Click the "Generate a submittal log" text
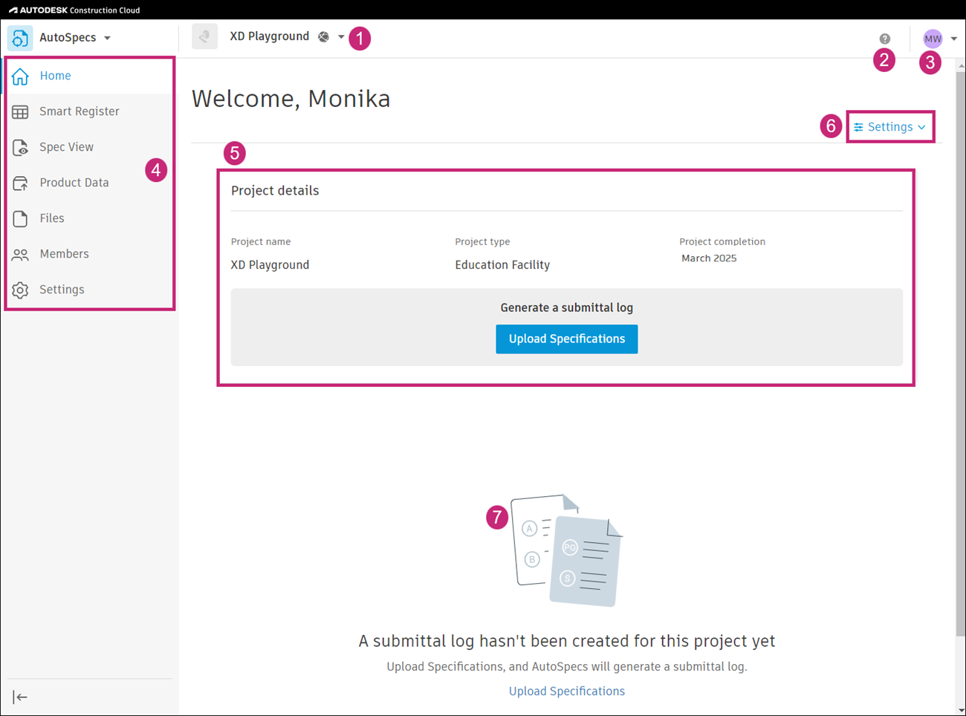Image resolution: width=966 pixels, height=716 pixels. point(567,307)
